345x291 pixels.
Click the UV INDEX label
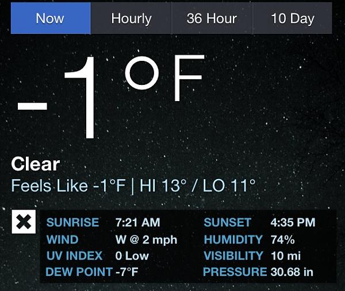(74, 256)
